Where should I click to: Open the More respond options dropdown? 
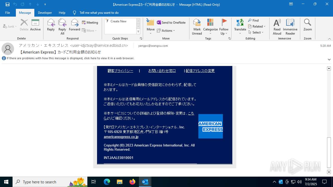(x=89, y=30)
